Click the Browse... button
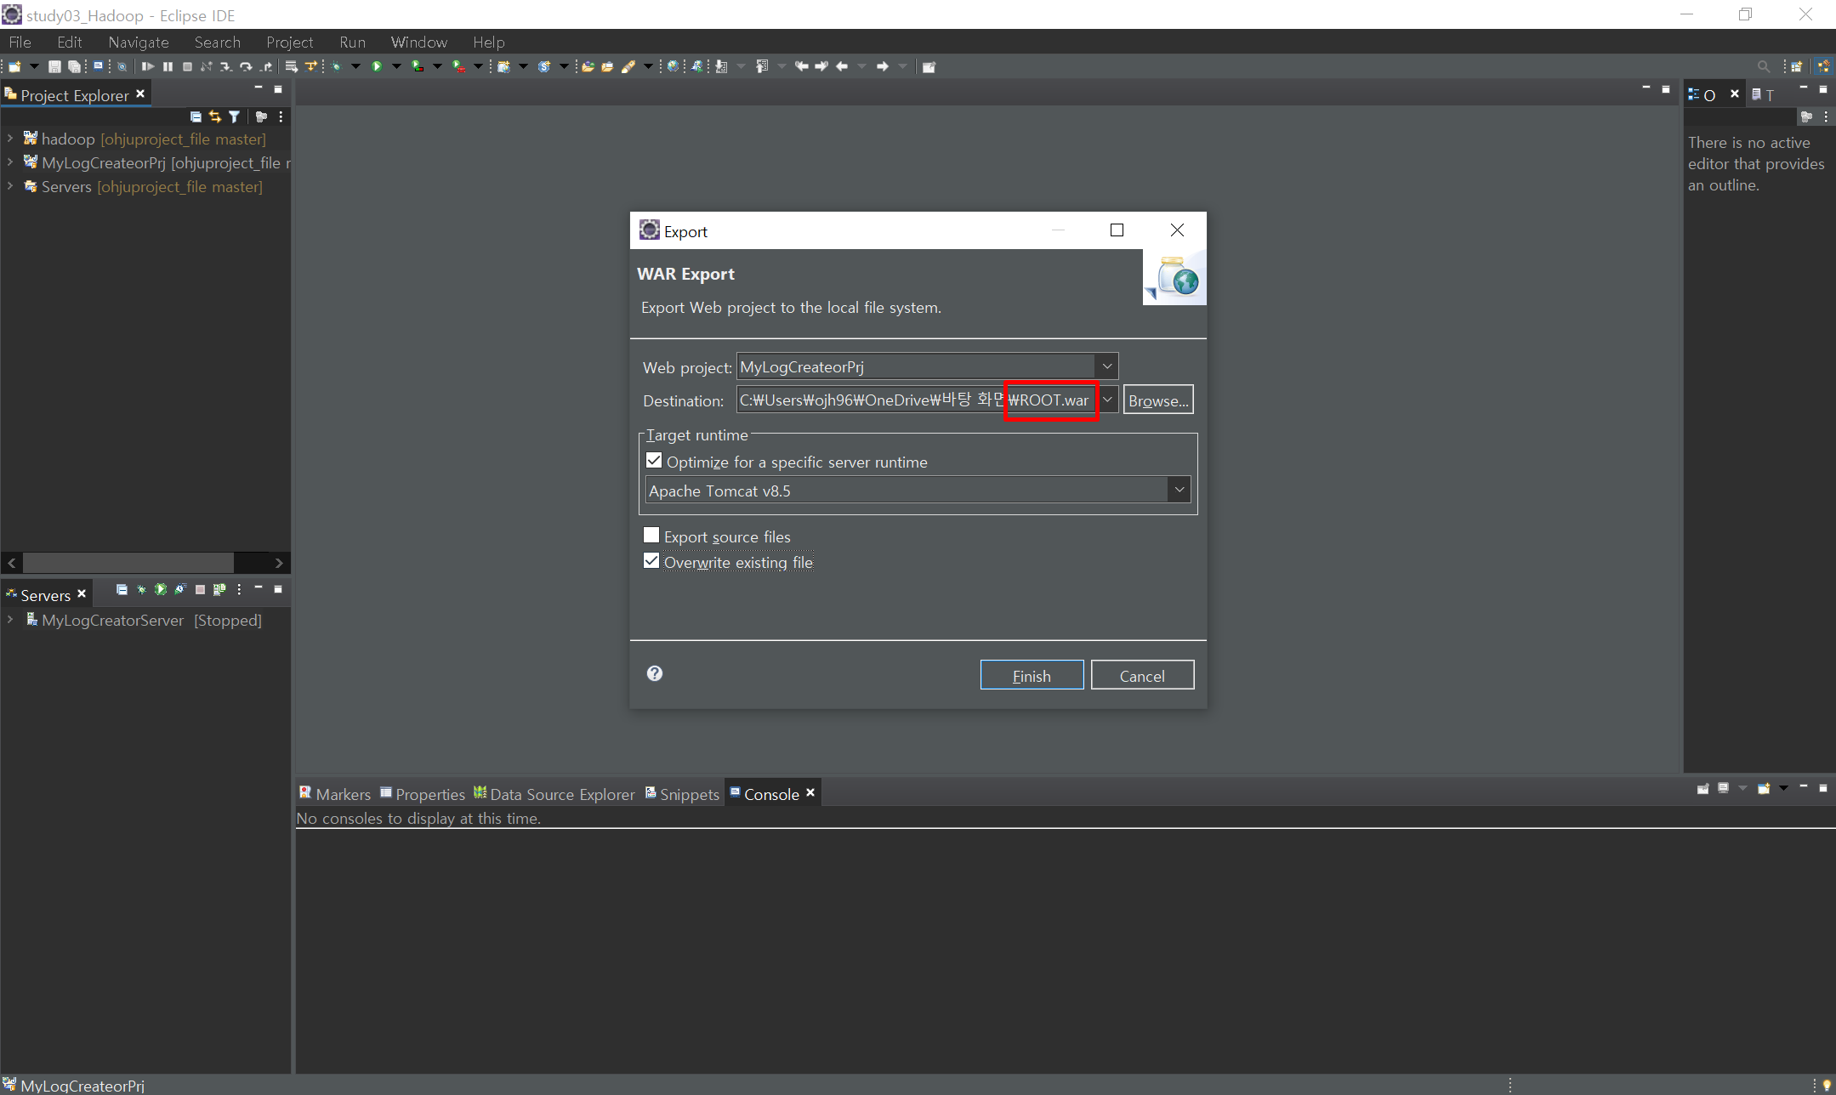 click(x=1157, y=400)
